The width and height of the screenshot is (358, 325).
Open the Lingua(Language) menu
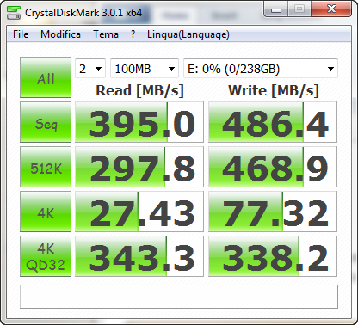tap(188, 34)
